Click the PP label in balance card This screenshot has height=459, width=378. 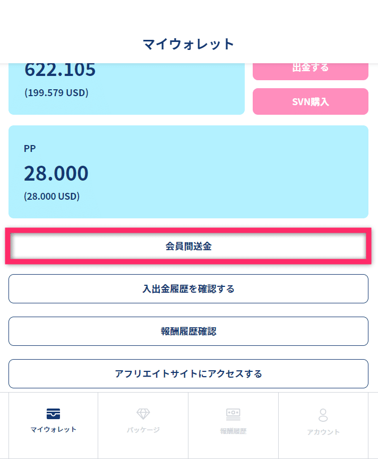[30, 149]
